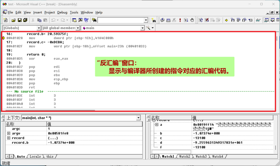
Task: Click the Save All icon
Action: coord(25,20)
